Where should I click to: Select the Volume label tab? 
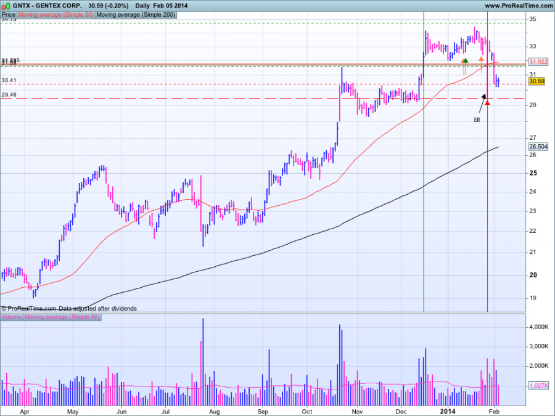coord(12,317)
